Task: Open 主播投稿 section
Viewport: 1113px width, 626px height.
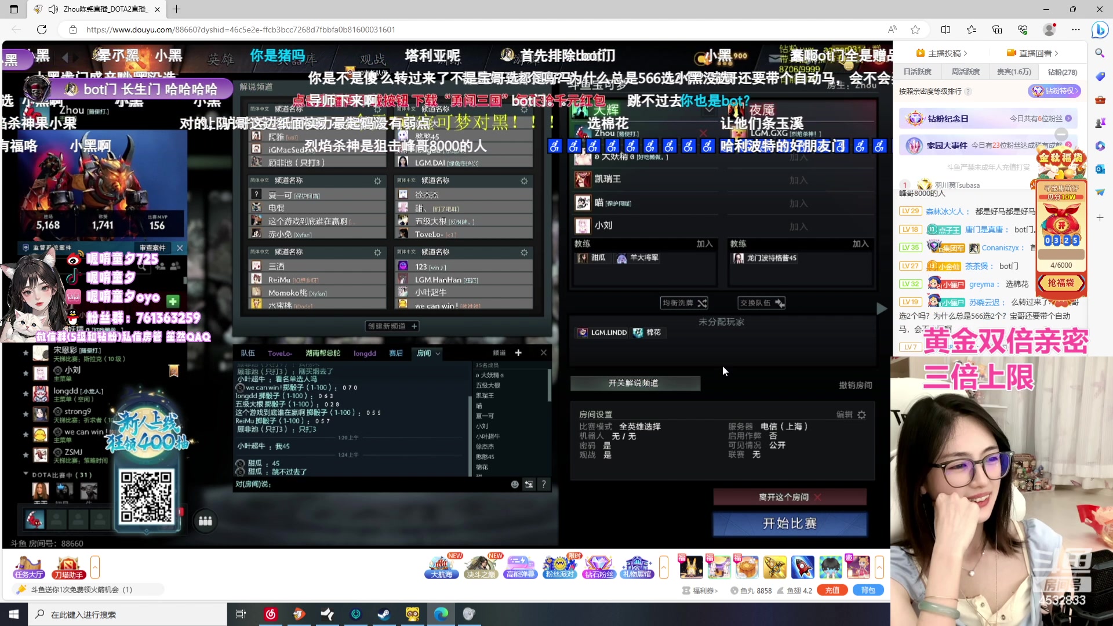Action: click(941, 53)
